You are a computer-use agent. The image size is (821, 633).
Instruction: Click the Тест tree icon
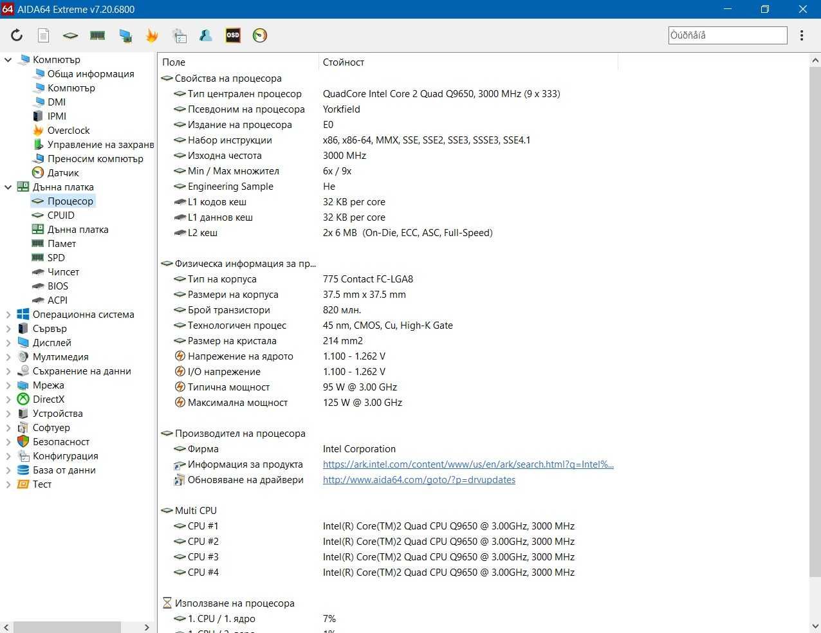click(x=23, y=484)
